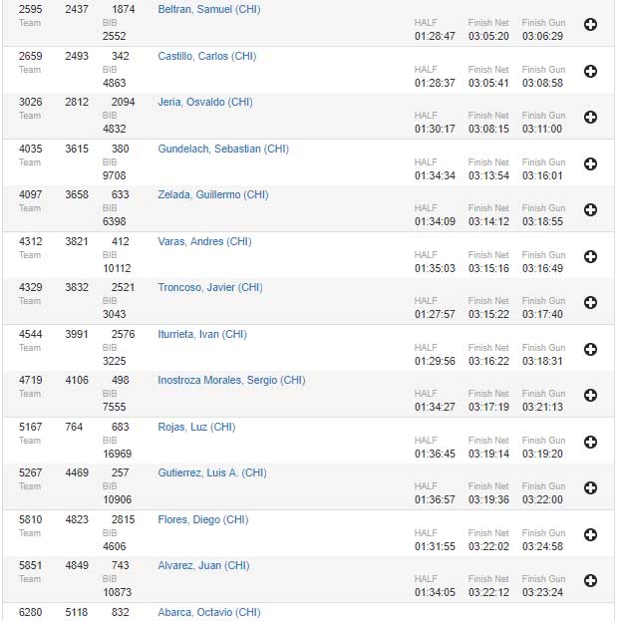The height and width of the screenshot is (621, 621).
Task: Open Inostroza Morales, Sergio (CHI) link
Action: coord(231,380)
